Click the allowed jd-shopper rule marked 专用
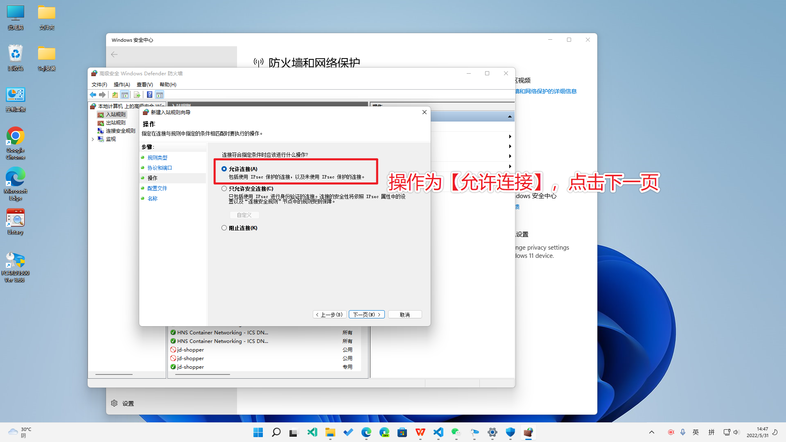This screenshot has width=786, height=442. 265,367
